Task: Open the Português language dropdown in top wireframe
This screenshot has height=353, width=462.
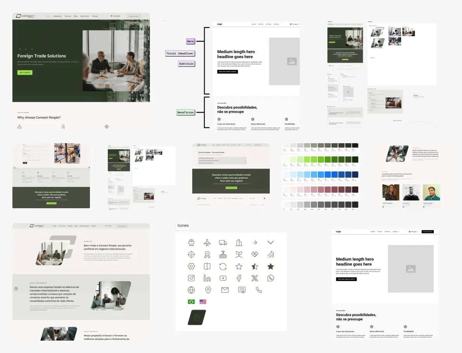Action: (x=295, y=24)
